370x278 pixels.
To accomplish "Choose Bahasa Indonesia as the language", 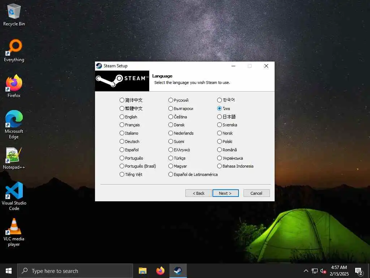I will pos(236,166).
